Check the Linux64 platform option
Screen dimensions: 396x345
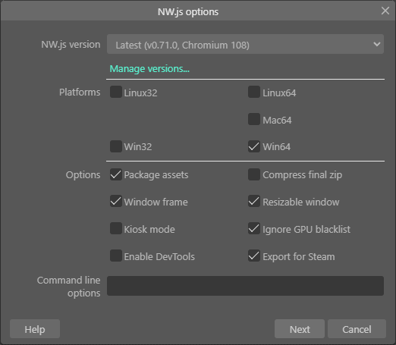254,92
